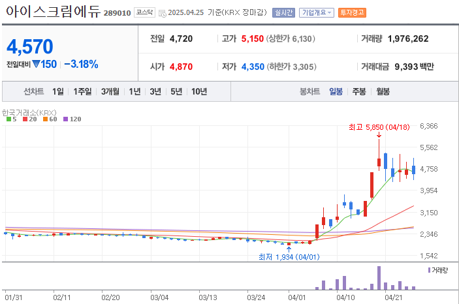Click the 04/01 date axis label
459x304 pixels.
pos(297,297)
